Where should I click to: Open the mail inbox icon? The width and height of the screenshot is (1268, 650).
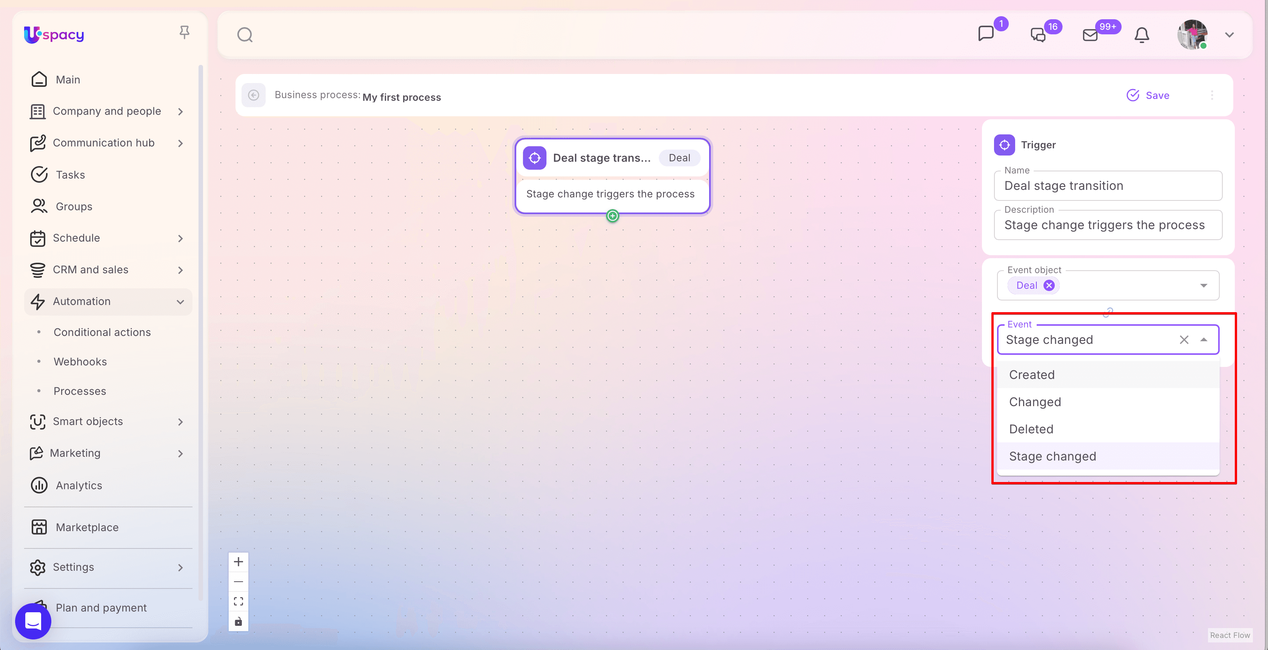[1090, 35]
